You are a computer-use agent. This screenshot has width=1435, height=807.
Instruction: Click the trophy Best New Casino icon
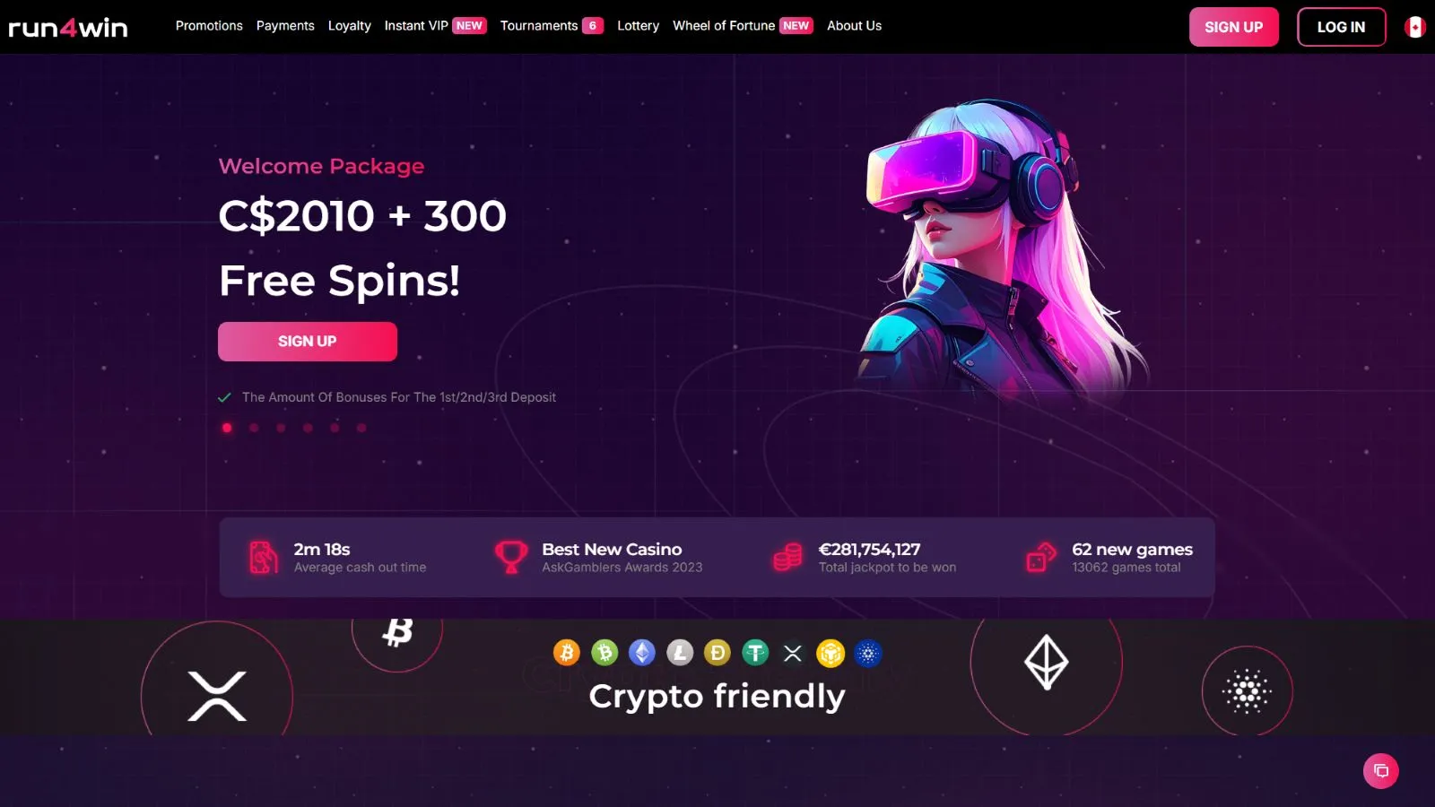511,557
